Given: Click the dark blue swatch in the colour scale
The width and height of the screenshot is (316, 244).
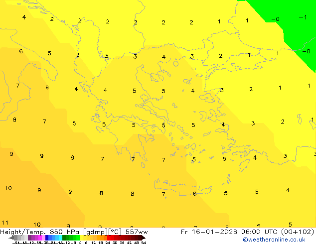Looking at the screenshot, I should click(47, 238).
